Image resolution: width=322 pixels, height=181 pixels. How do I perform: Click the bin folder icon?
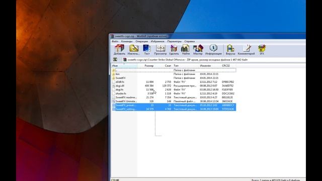pyautogui.click(x=114, y=74)
